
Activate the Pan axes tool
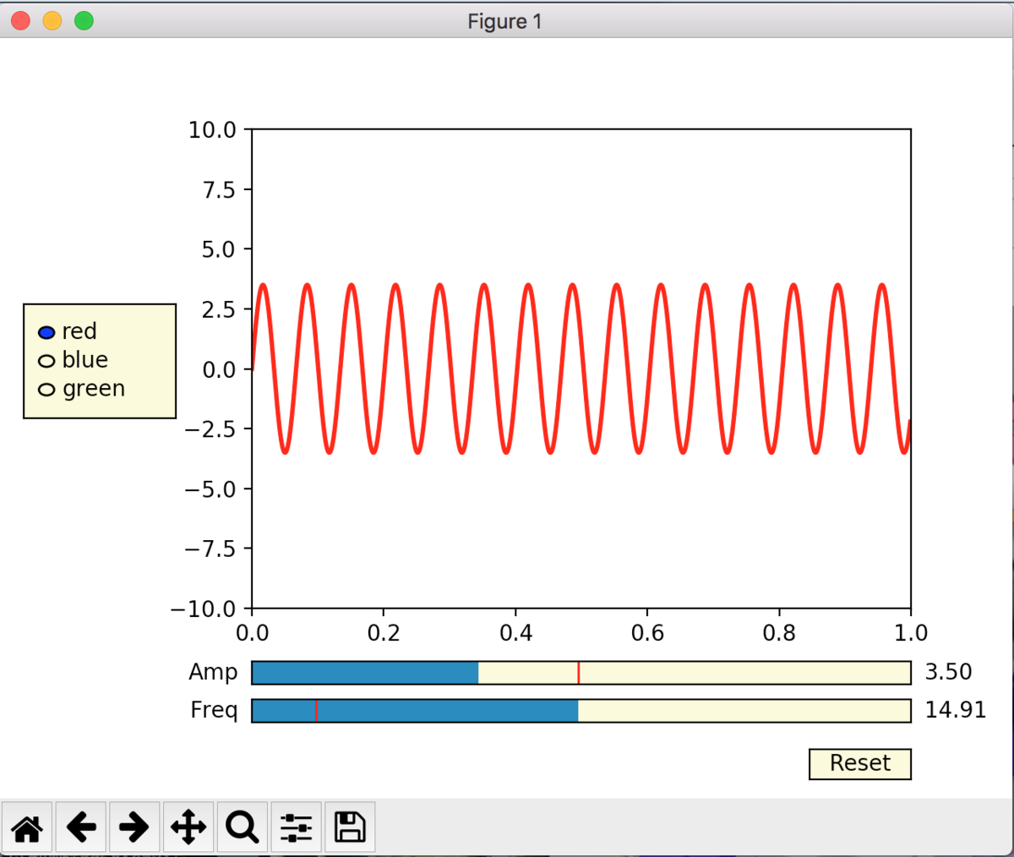coord(188,827)
